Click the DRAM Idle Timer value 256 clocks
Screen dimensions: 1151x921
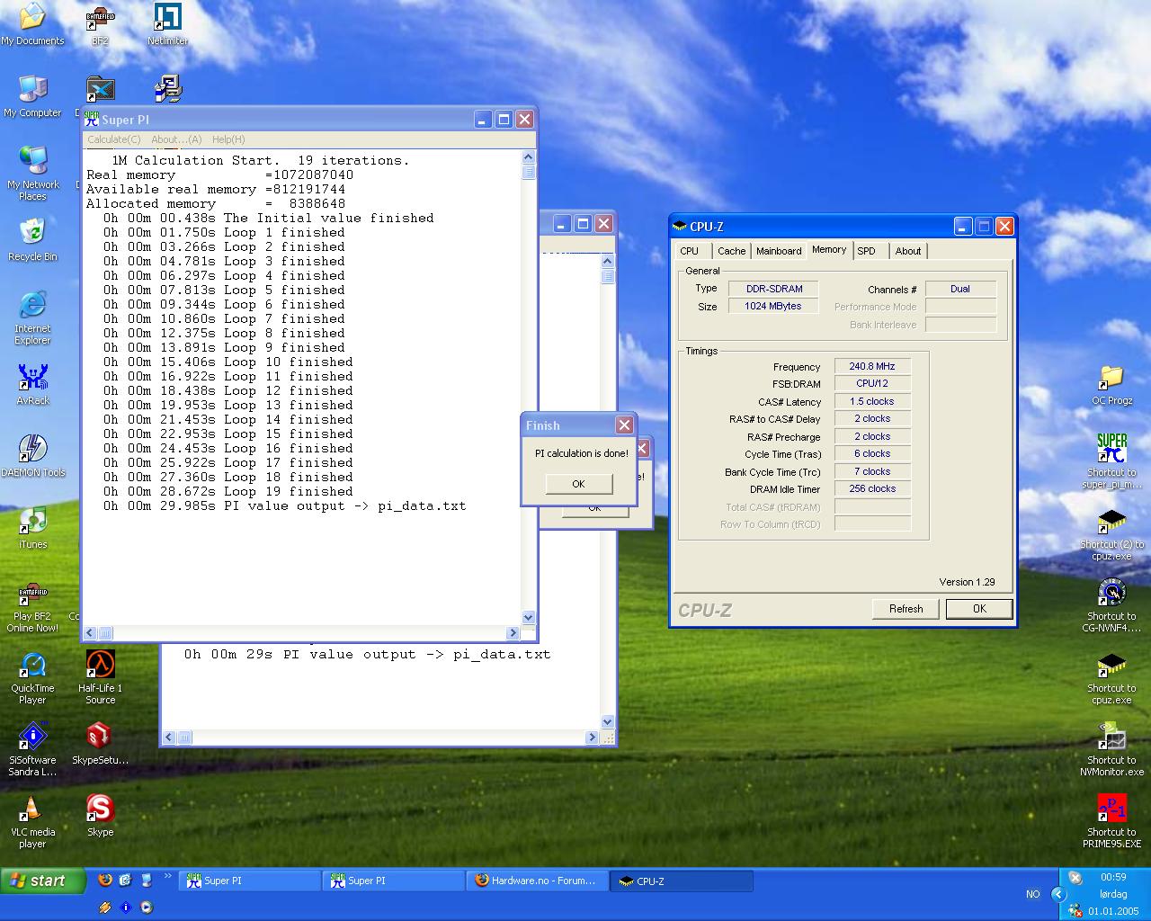(x=872, y=488)
